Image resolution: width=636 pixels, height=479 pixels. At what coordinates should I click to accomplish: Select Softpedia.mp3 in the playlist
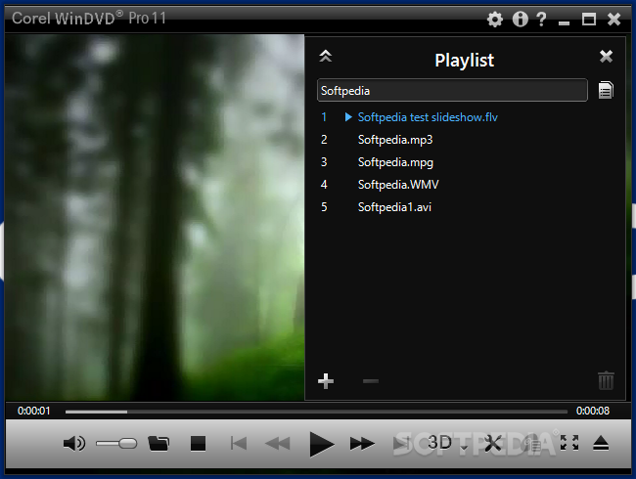tap(395, 140)
